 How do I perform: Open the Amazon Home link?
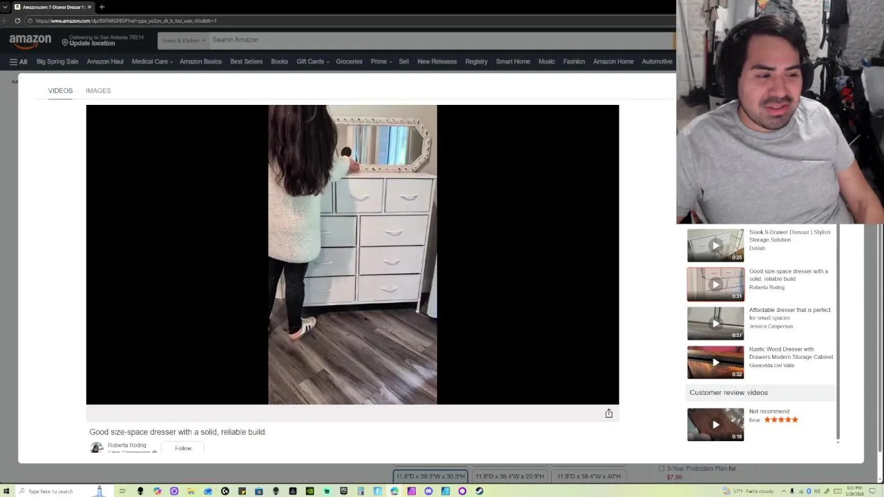pyautogui.click(x=613, y=61)
